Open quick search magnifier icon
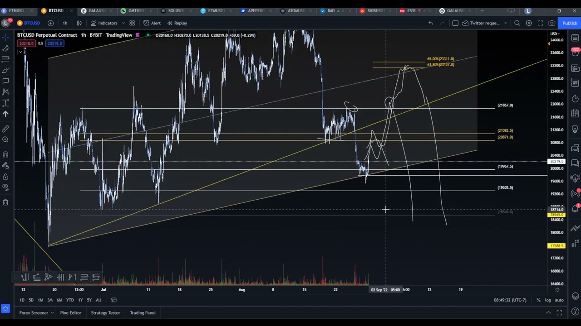The height and width of the screenshot is (326, 581). (517, 23)
